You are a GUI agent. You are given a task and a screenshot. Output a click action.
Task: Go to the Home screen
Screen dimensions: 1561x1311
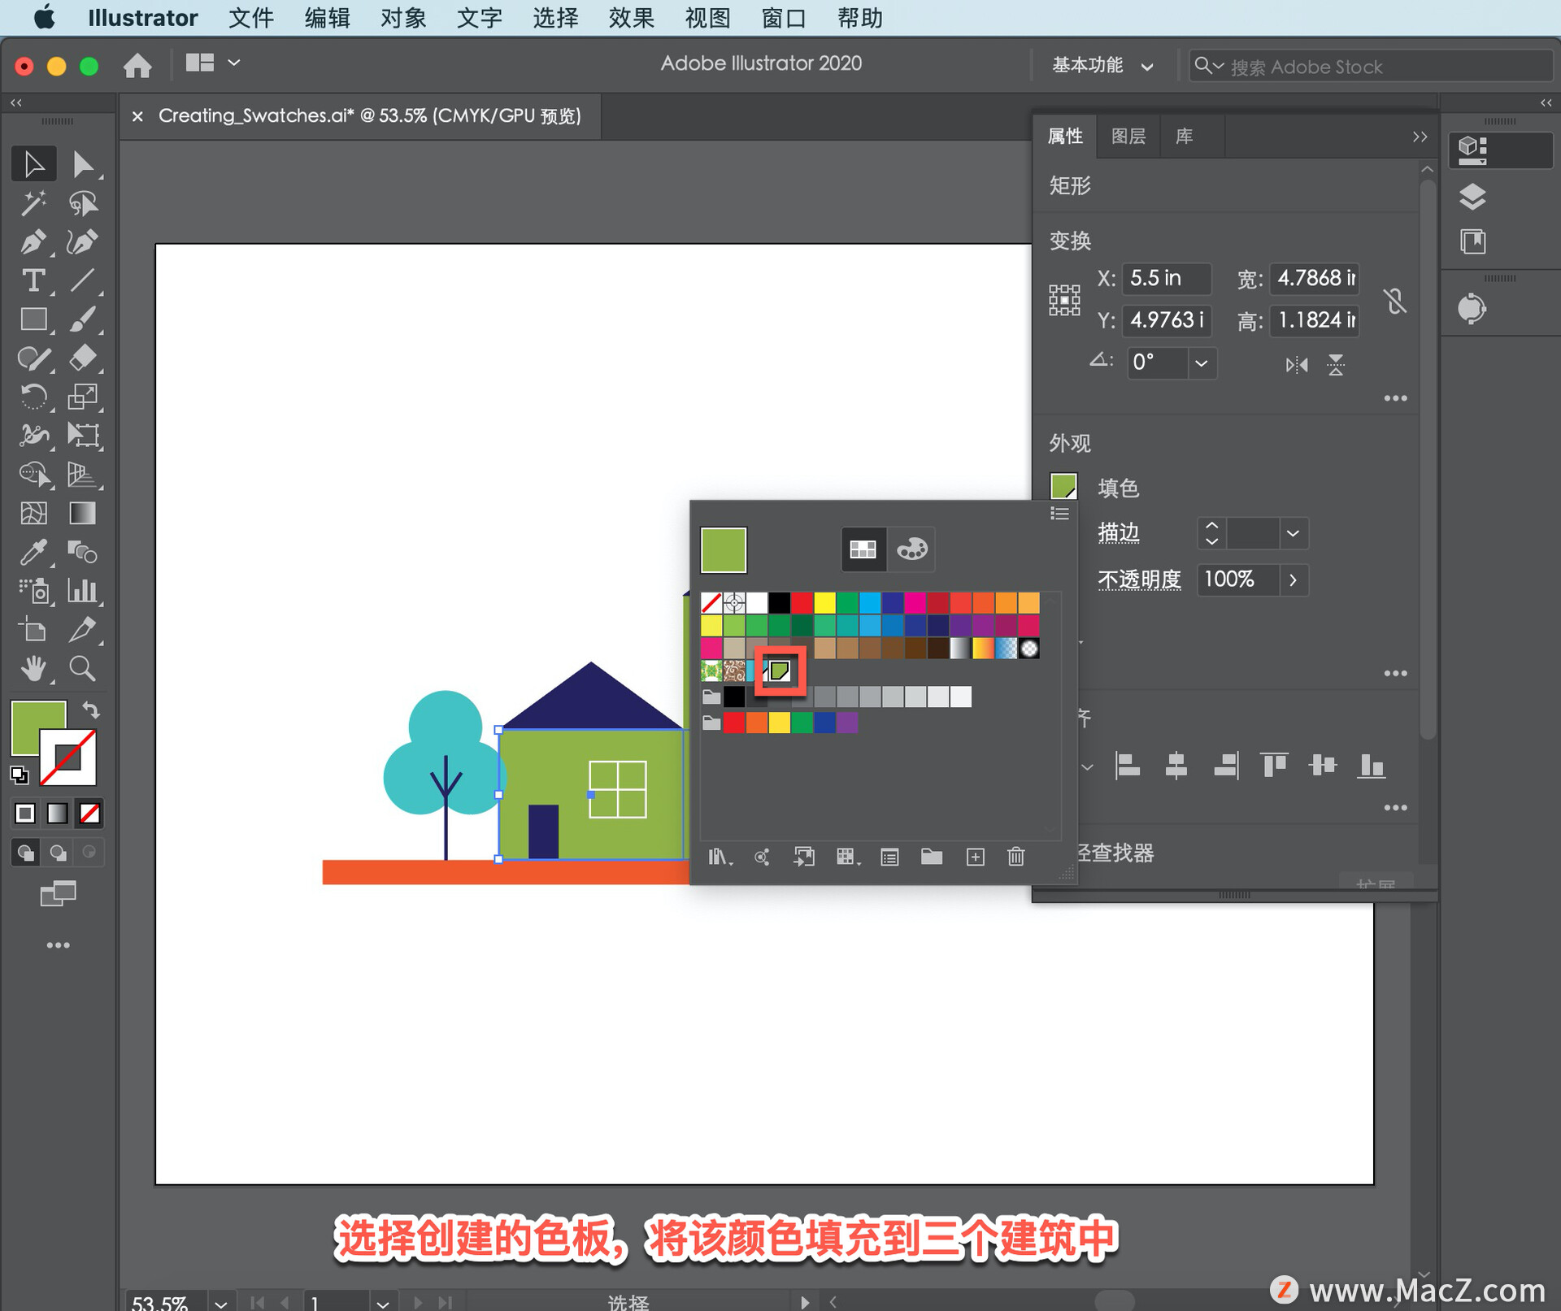coord(137,64)
